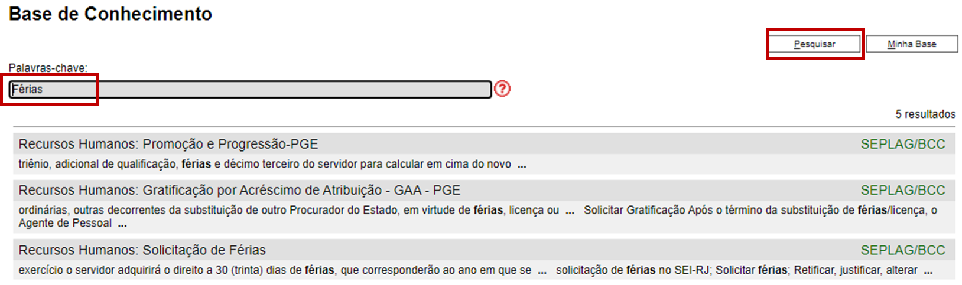Open Minha Base

coord(912,44)
